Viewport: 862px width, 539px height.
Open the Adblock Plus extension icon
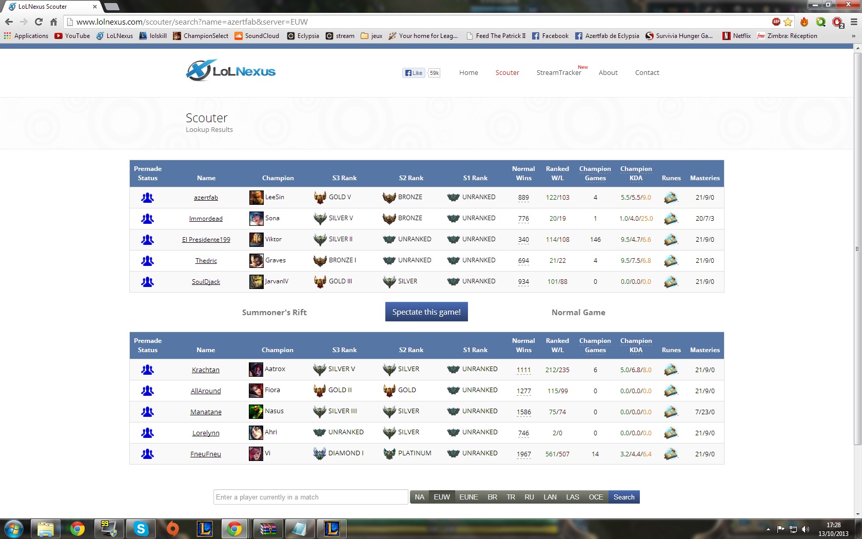pos(776,22)
